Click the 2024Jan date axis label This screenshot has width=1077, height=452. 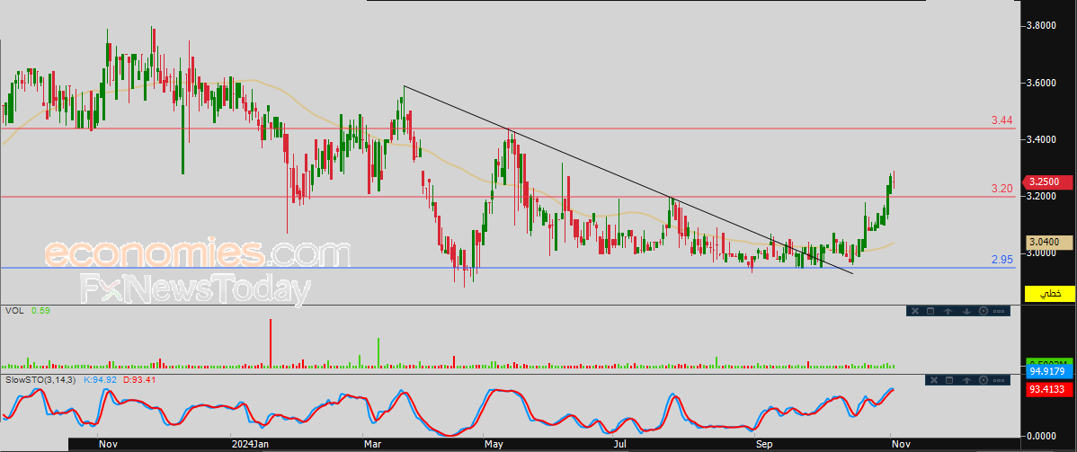(x=248, y=445)
